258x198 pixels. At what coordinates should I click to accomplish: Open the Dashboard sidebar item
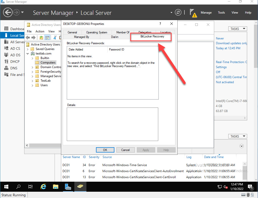tap(14, 29)
